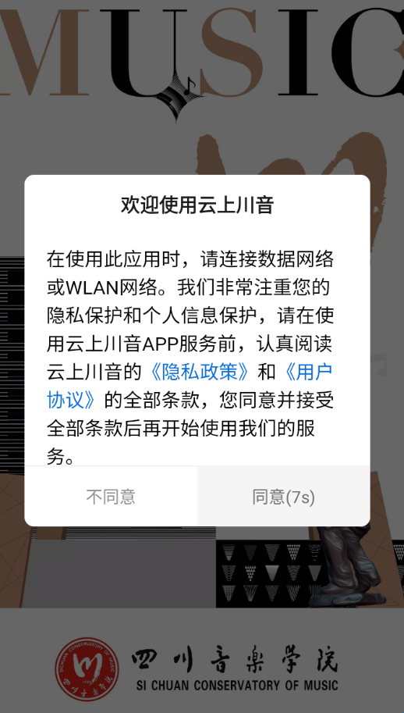Click the four-point star music note icon
The image size is (404, 713).
(179, 96)
